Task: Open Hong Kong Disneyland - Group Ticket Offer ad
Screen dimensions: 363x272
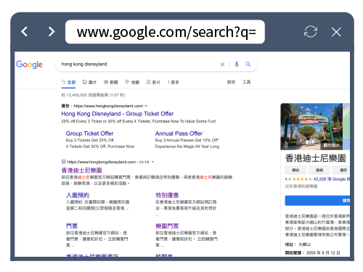Action: point(118,114)
